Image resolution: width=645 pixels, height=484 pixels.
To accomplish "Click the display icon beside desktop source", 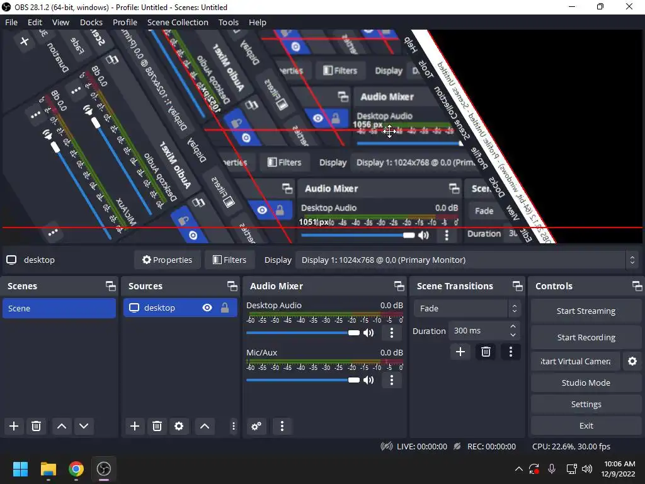I will pos(134,308).
